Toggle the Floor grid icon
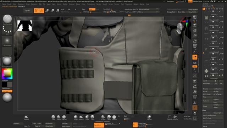This screenshot has height=128, width=227. click(x=195, y=52)
